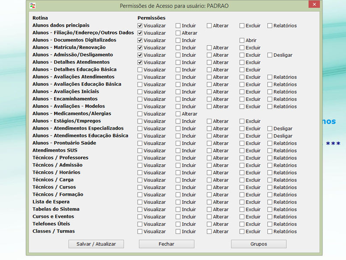Viewport: 346px width, 260px height.
Task: Click the application icon in the title bar
Action: [x=32, y=6]
